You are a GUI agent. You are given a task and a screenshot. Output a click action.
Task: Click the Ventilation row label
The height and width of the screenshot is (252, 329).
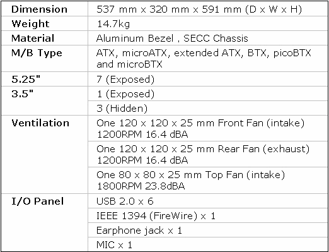[x=40, y=123]
